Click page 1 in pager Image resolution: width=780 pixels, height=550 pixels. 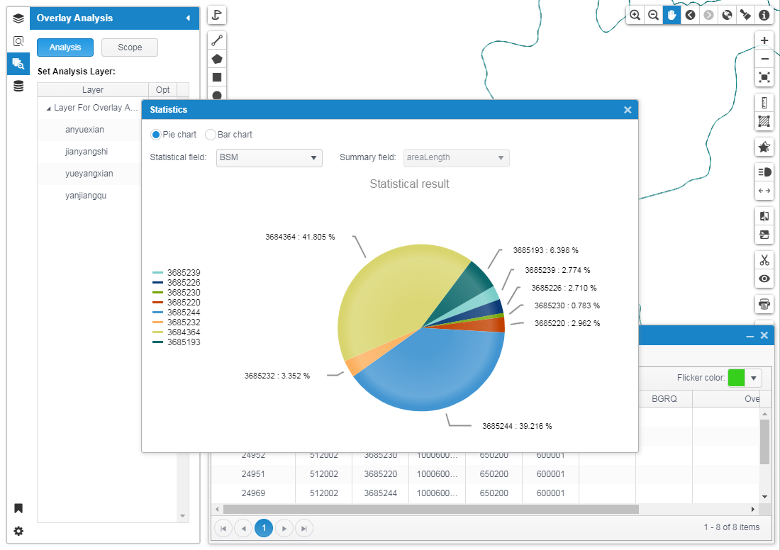(x=264, y=528)
